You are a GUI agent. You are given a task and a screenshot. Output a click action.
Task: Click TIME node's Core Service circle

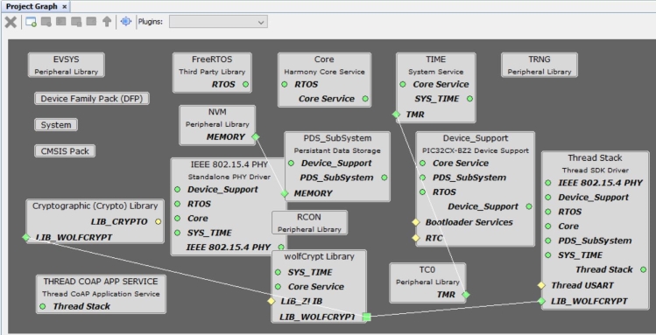tap(403, 84)
